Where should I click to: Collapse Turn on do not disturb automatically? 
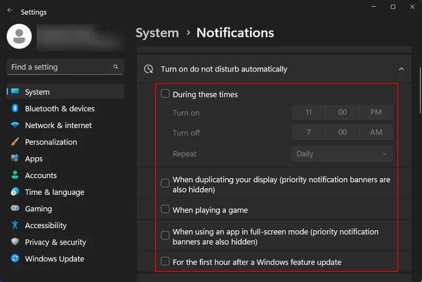pyautogui.click(x=401, y=69)
